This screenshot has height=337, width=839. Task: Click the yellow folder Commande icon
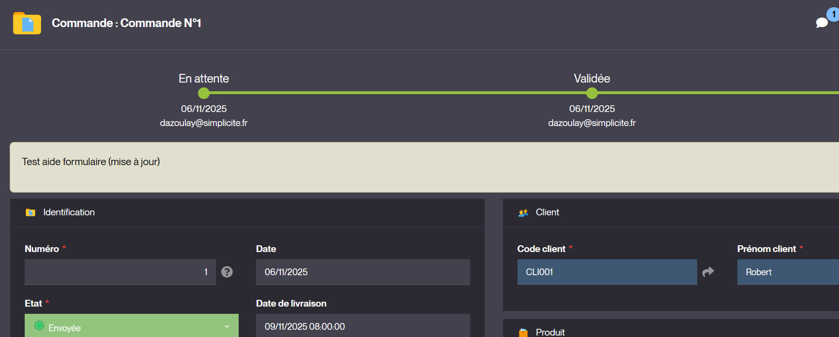tap(27, 23)
